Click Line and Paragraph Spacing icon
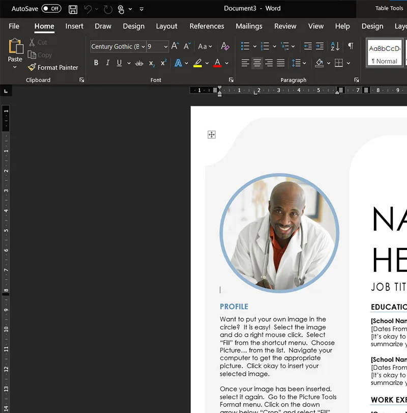The image size is (407, 413). (296, 63)
